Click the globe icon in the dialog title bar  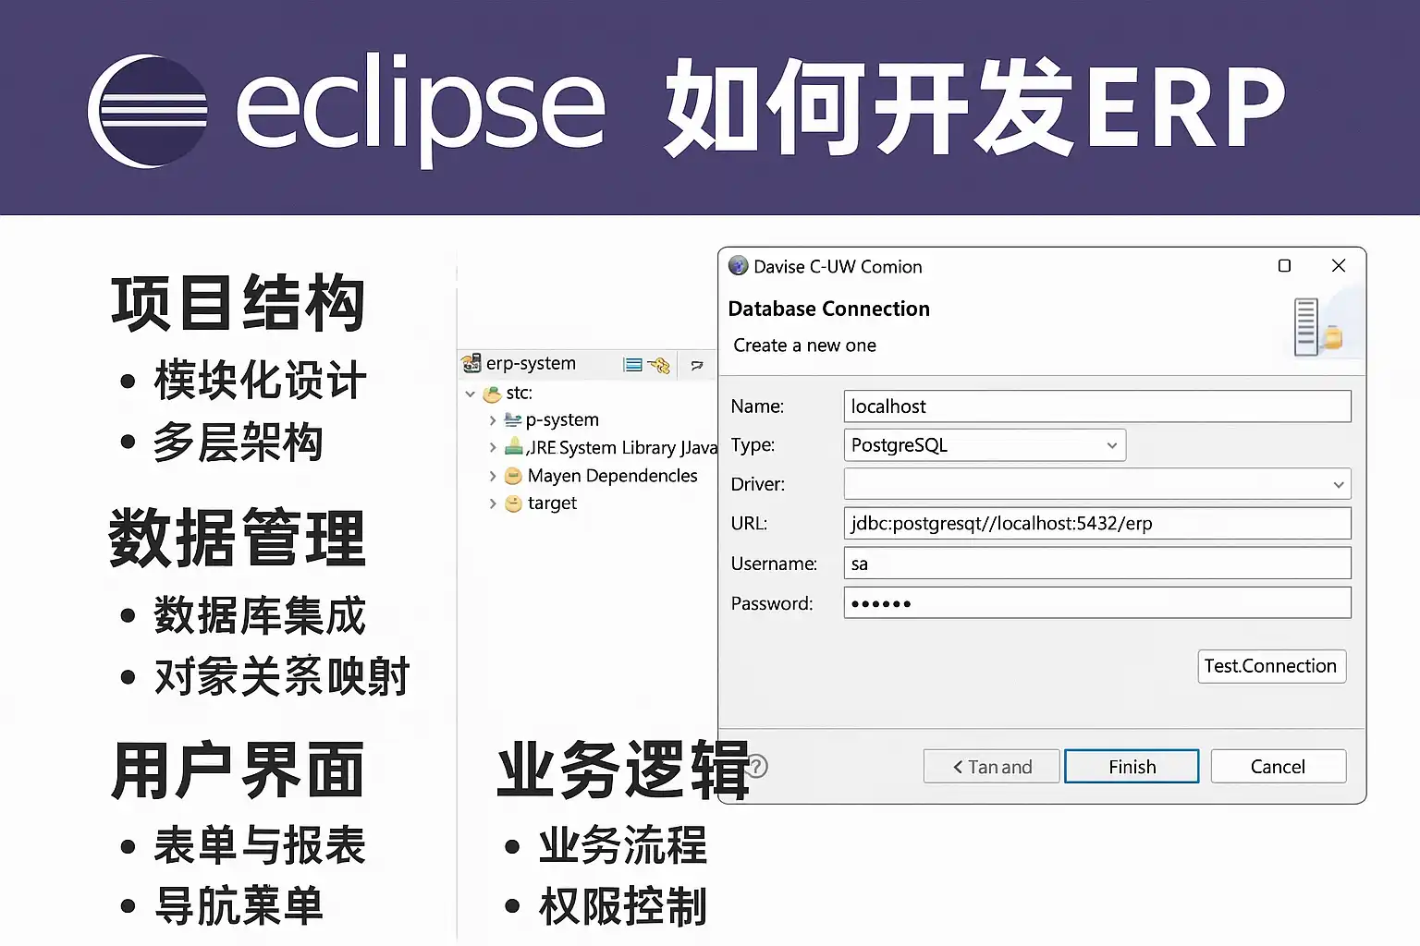tap(738, 266)
